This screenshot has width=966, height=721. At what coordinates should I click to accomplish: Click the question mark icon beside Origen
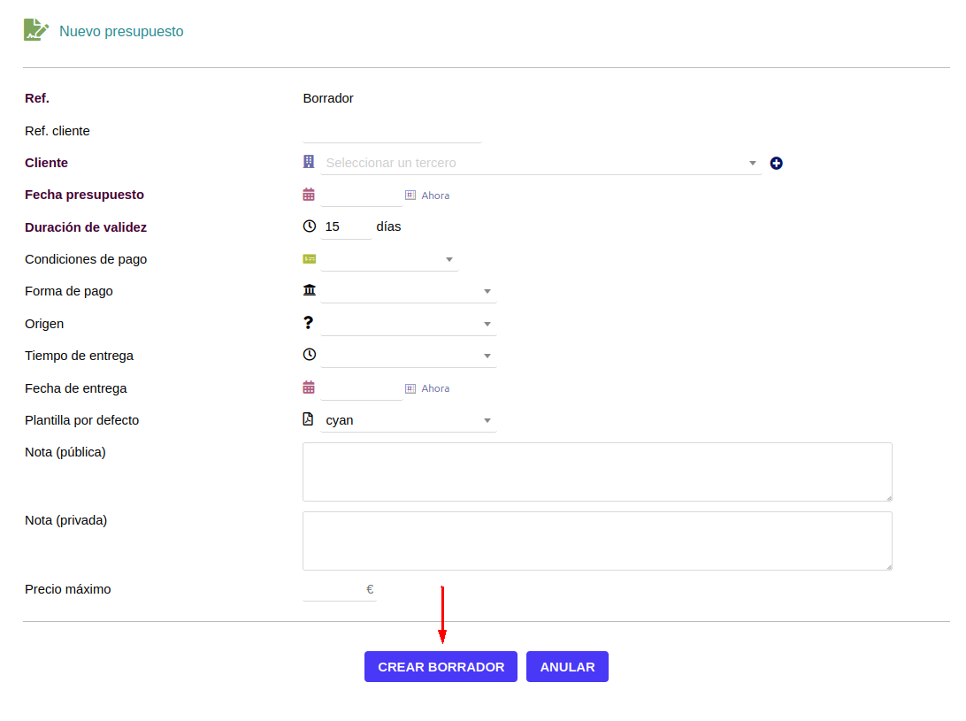[309, 323]
